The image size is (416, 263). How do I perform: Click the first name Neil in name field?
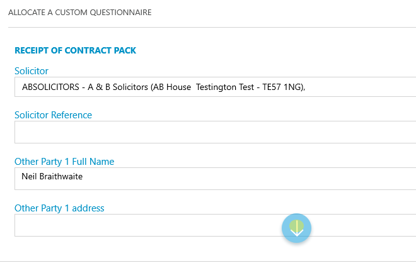(29, 176)
